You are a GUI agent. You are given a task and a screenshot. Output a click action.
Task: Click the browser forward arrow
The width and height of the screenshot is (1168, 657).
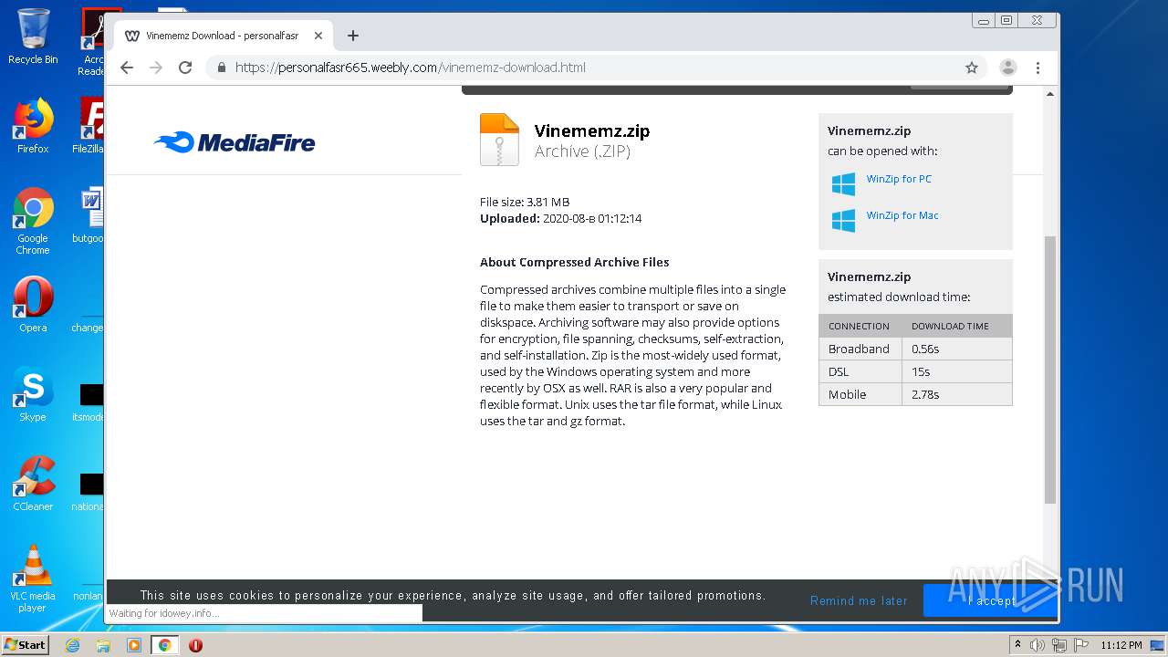coord(156,68)
